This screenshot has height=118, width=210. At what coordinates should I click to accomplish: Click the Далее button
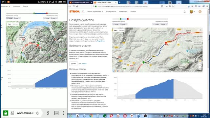coord(73,64)
